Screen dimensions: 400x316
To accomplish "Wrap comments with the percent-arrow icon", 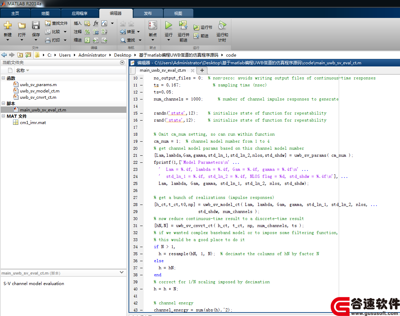I will (x=104, y=32).
